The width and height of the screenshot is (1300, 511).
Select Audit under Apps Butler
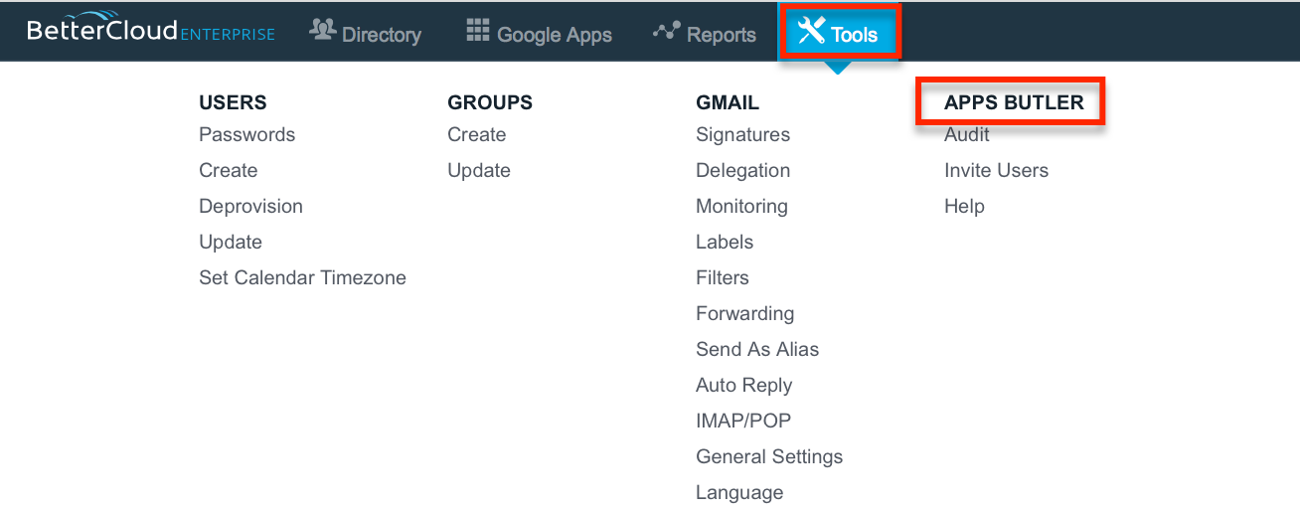click(x=966, y=134)
